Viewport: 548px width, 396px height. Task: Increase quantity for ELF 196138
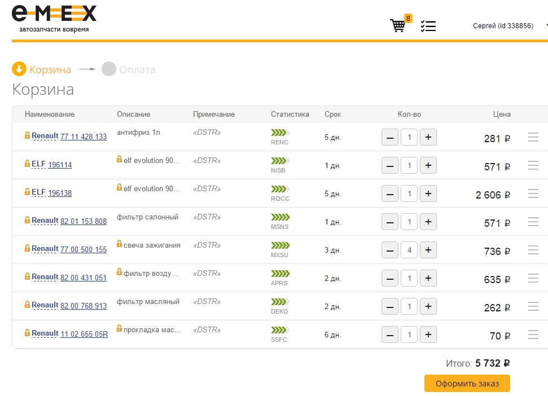(428, 194)
